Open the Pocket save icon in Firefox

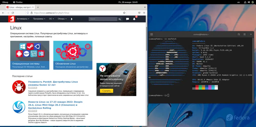tap(139, 13)
